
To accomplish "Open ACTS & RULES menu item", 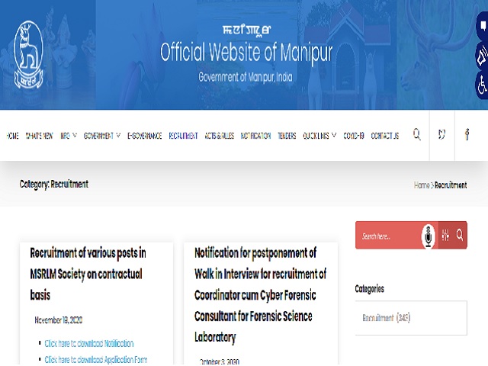I will (x=219, y=136).
